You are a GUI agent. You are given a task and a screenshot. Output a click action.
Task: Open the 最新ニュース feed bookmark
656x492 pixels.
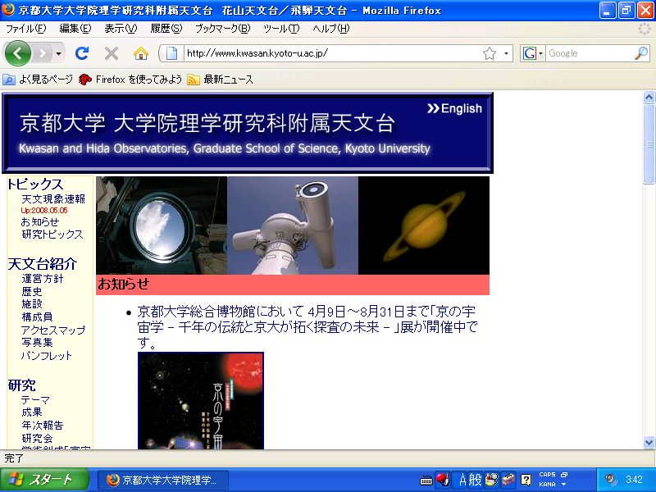point(221,79)
